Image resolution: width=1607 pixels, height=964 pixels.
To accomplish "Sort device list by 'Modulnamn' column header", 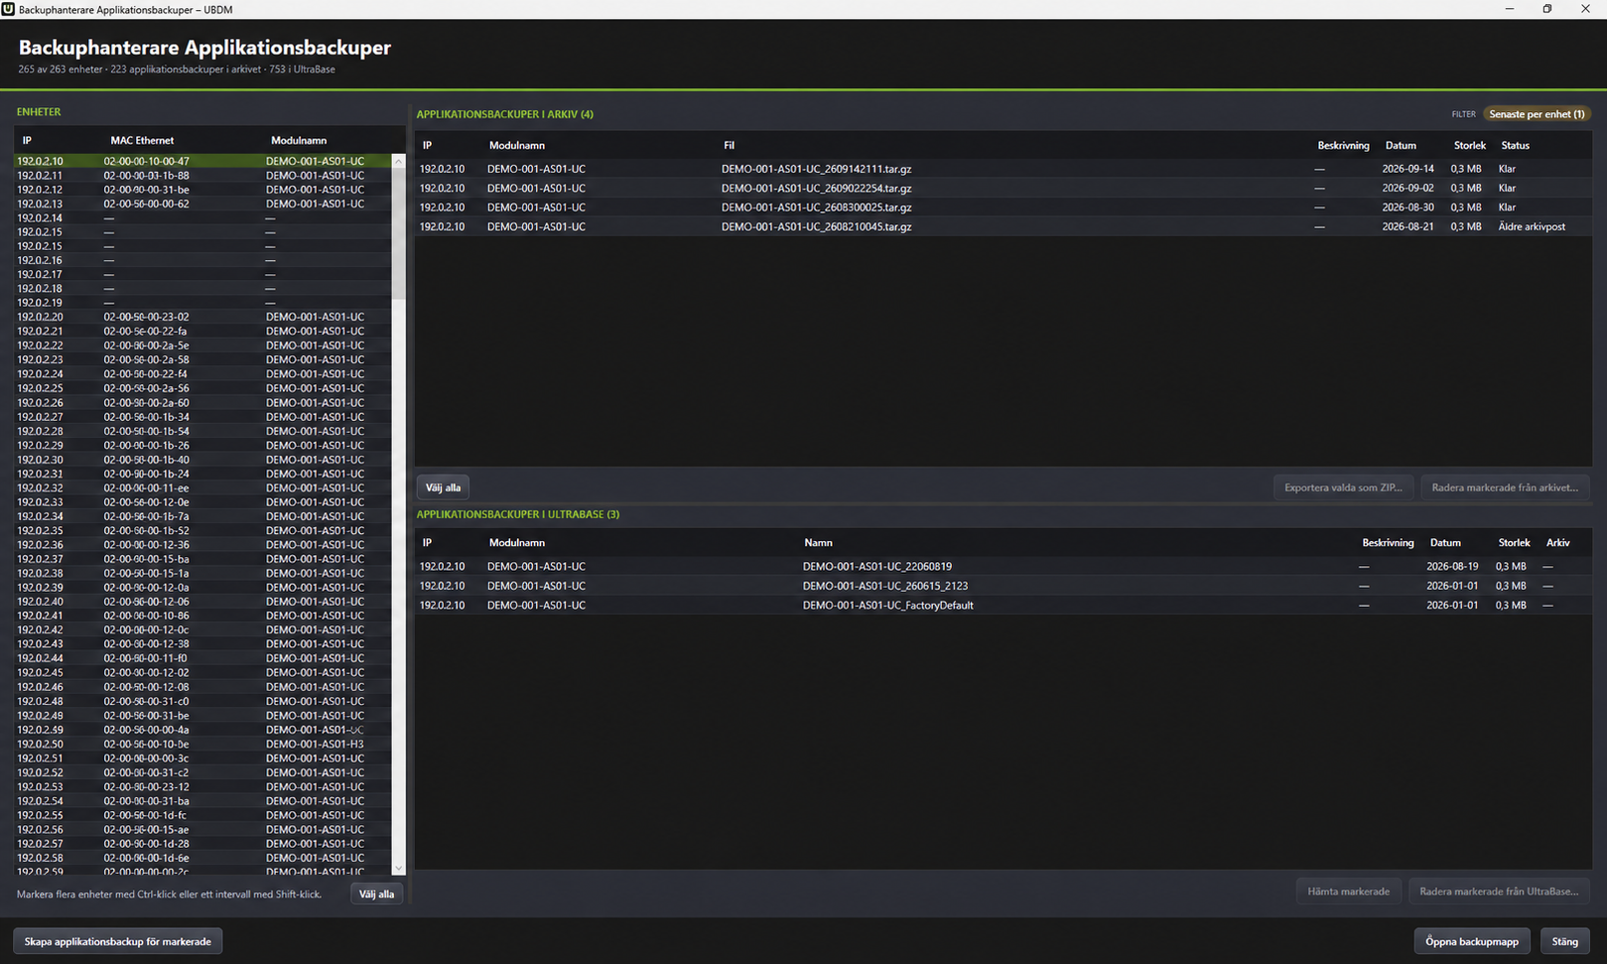I will tap(298, 140).
